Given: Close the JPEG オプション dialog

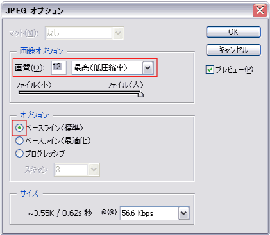Looking at the screenshot, I should click(x=260, y=10).
